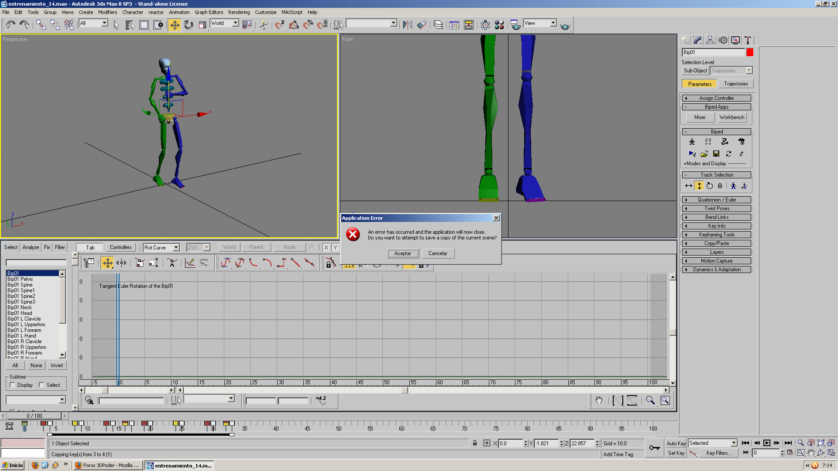
Task: Check the Subtree Select checkbox
Action: 41,385
